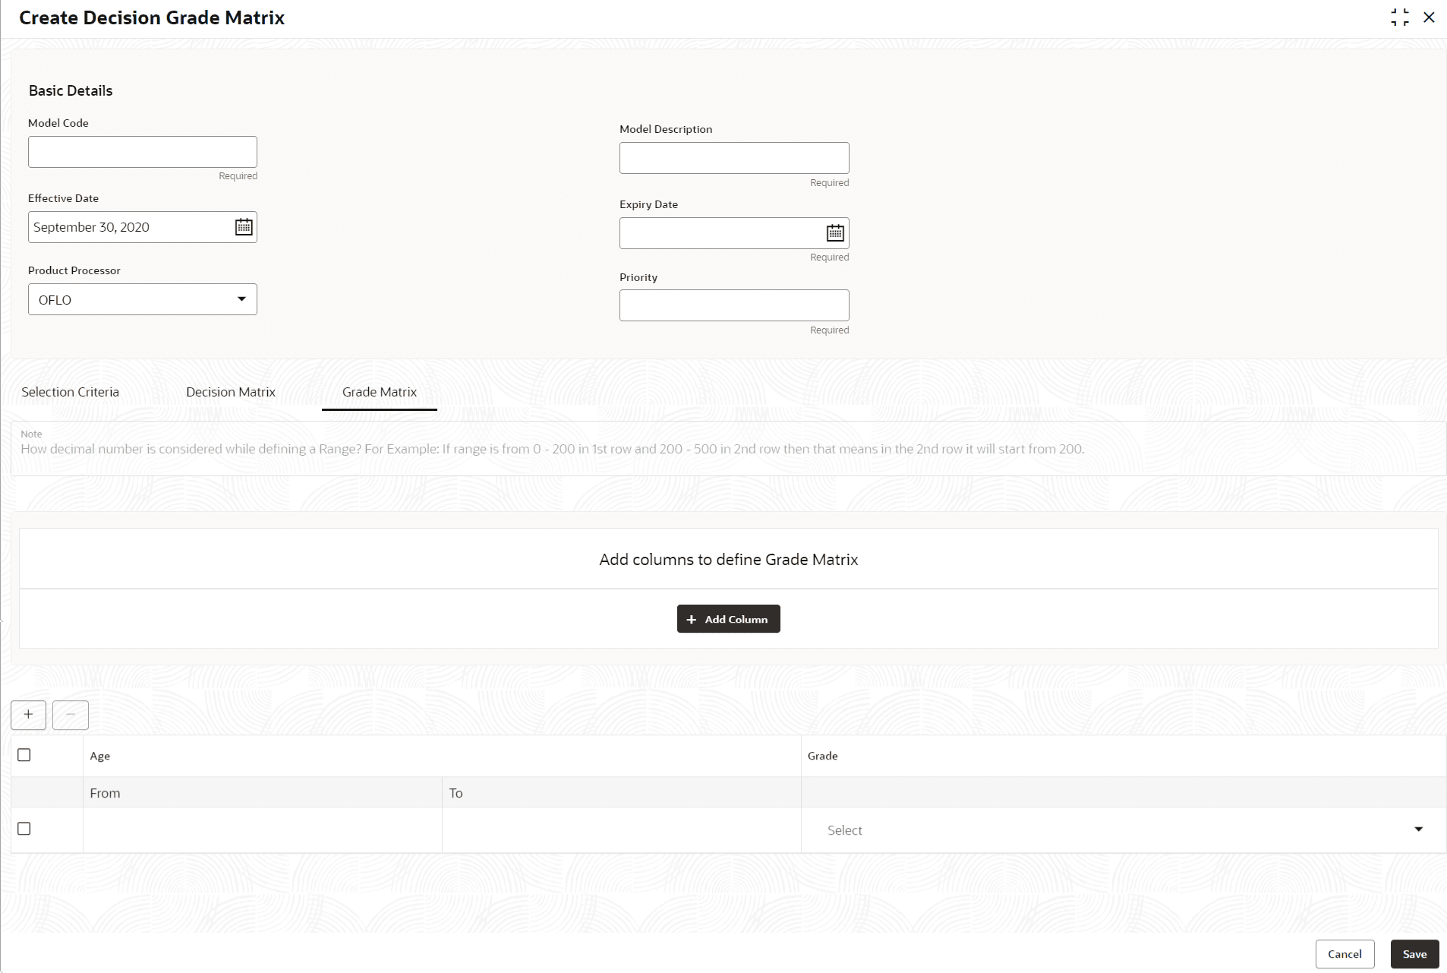
Task: Switch to the Decision Matrix tab
Action: (x=231, y=392)
